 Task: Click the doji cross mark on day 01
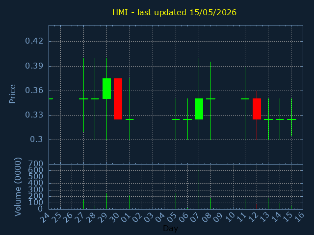(x=130, y=119)
